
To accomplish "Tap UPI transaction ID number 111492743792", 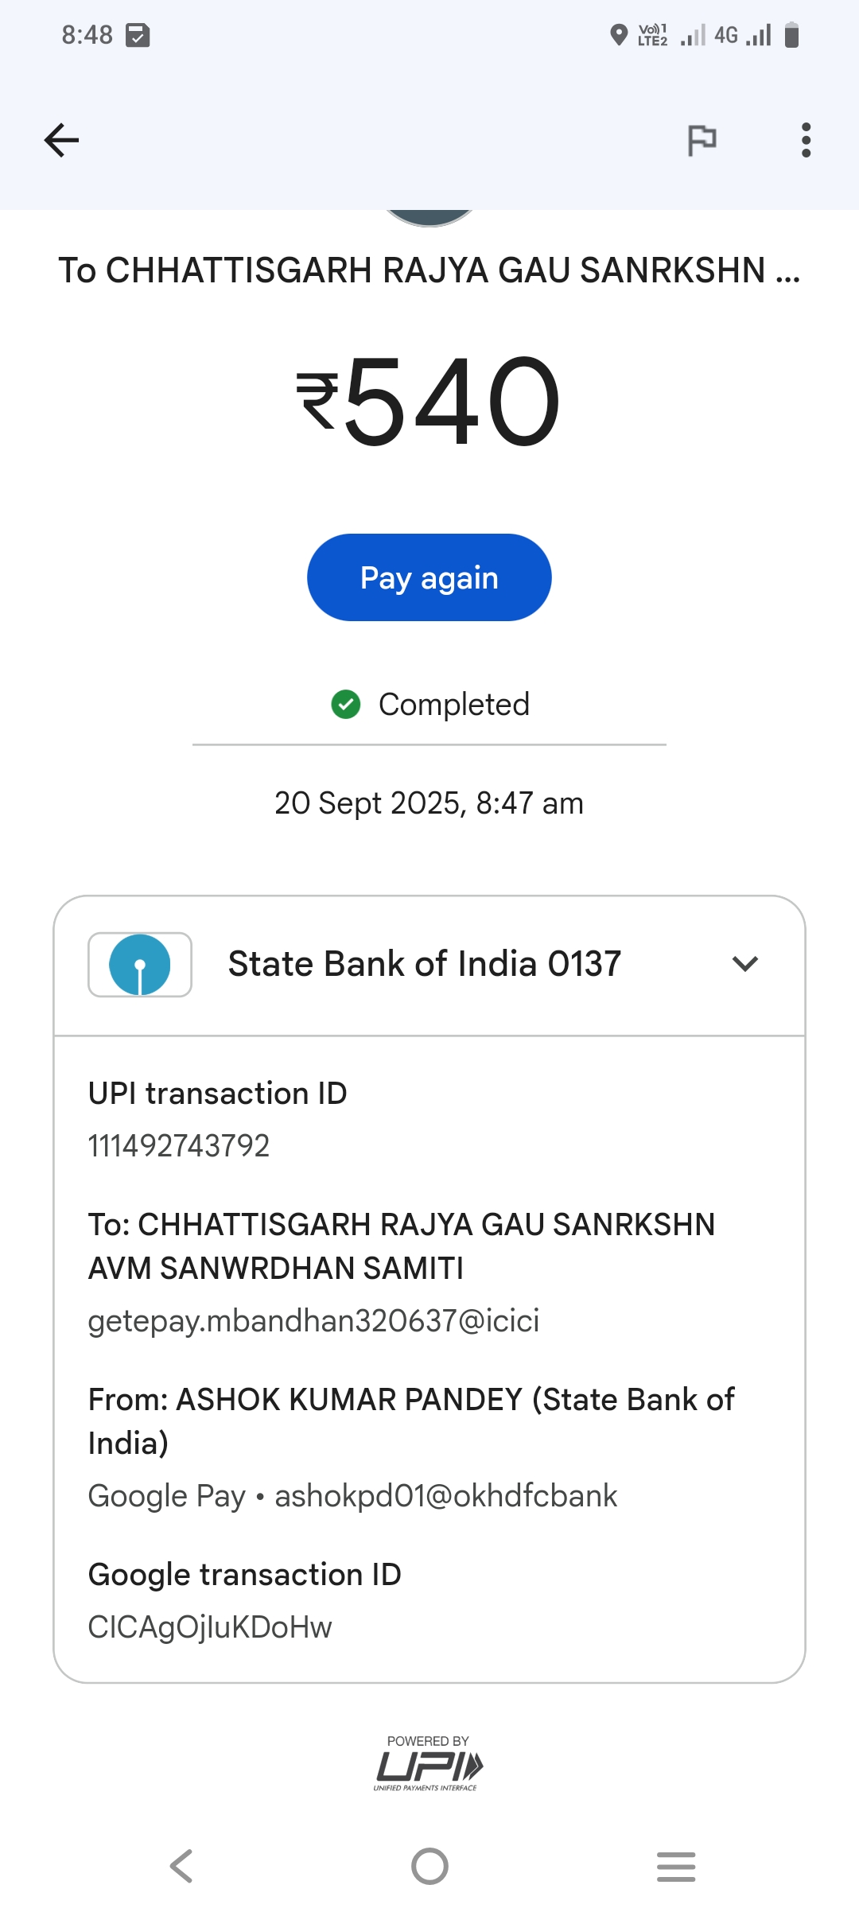I will [x=179, y=1146].
